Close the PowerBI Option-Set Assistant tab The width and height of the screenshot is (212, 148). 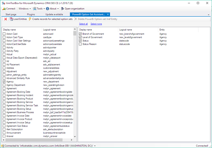coord(108,14)
